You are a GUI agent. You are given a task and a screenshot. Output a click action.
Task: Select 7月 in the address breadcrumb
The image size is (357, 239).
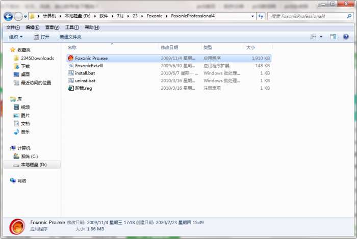[x=120, y=16]
